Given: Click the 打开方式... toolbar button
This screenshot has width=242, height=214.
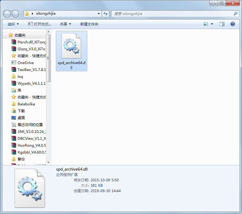Looking at the screenshot, I should (x=40, y=24).
